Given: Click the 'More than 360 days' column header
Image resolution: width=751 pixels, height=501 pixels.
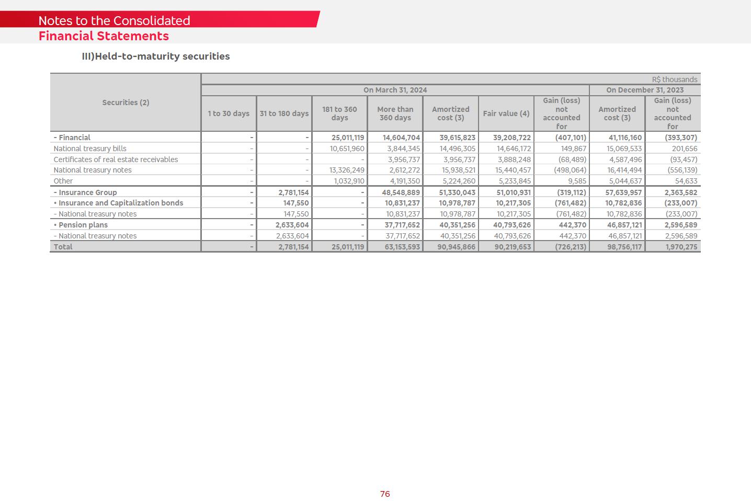Looking at the screenshot, I should click(395, 113).
